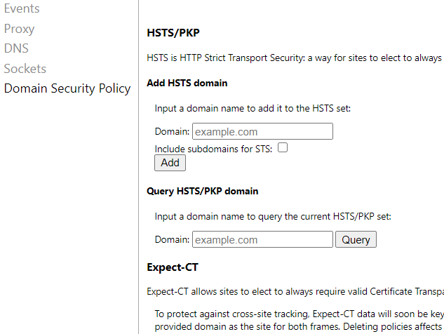Switch to the Proxy page
Viewport: 444px width, 334px height.
coord(19,29)
